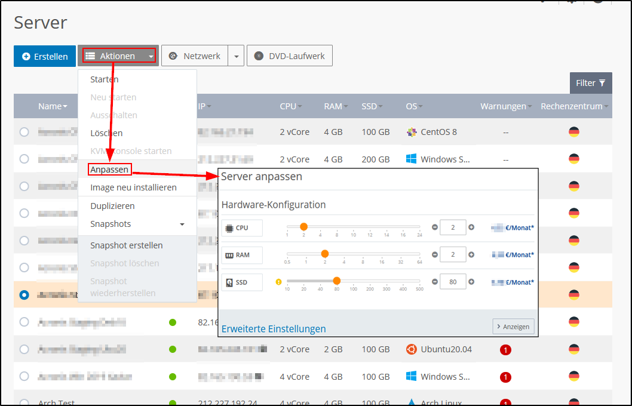This screenshot has width=632, height=406.
Task: Click the RAM slider handle
Action: (x=324, y=254)
